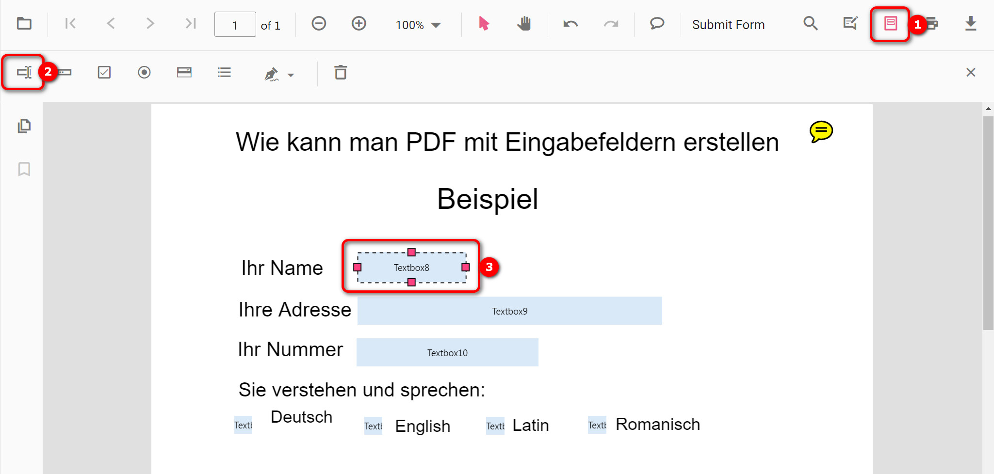The width and height of the screenshot is (994, 474).
Task: Zoom out with the minus icon
Action: click(319, 23)
